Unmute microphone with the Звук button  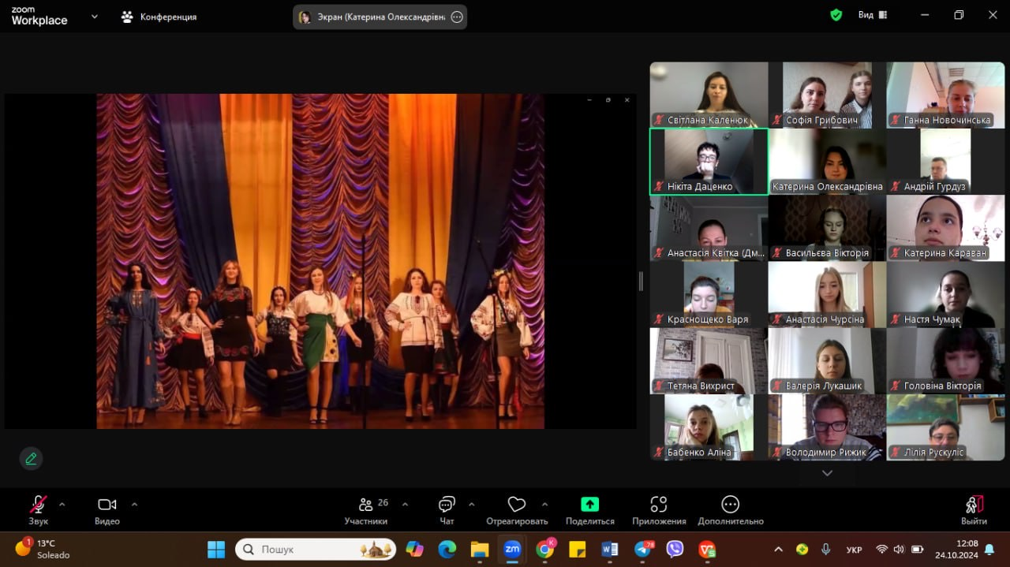click(x=38, y=505)
